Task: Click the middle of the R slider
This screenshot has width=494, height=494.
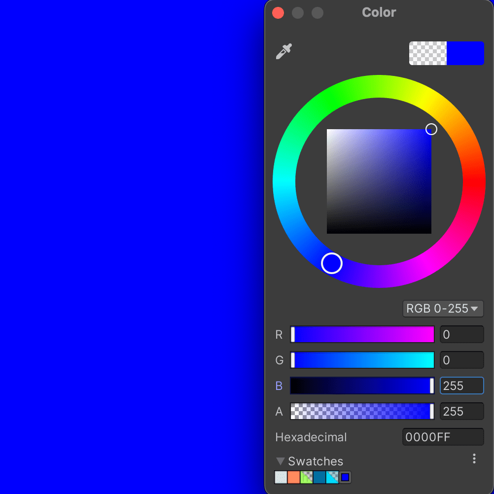Action: coord(362,335)
